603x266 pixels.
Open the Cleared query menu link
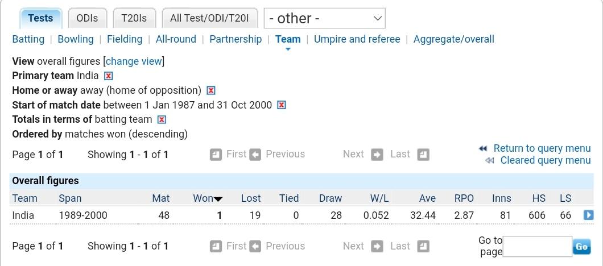tap(546, 160)
